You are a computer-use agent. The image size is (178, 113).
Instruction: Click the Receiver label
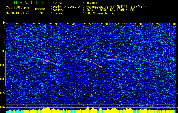pos(57,10)
